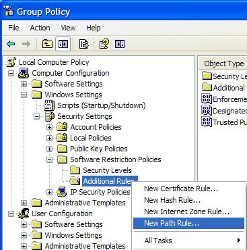247x250 pixels.
Task: Click the Export List toolbar icon
Action: 84,44
